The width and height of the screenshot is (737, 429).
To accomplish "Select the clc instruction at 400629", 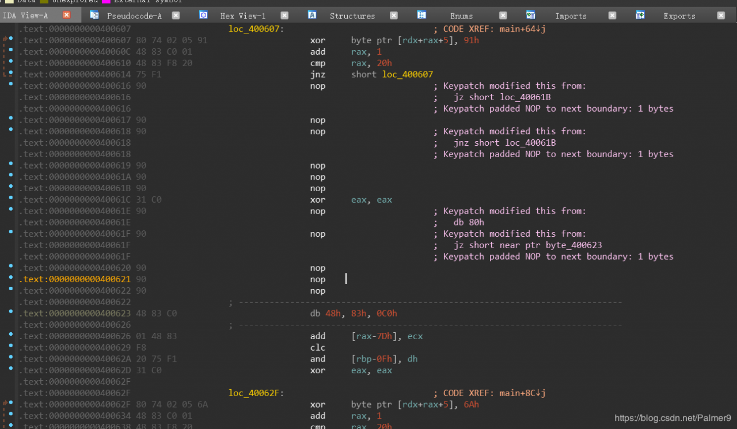I will (318, 348).
